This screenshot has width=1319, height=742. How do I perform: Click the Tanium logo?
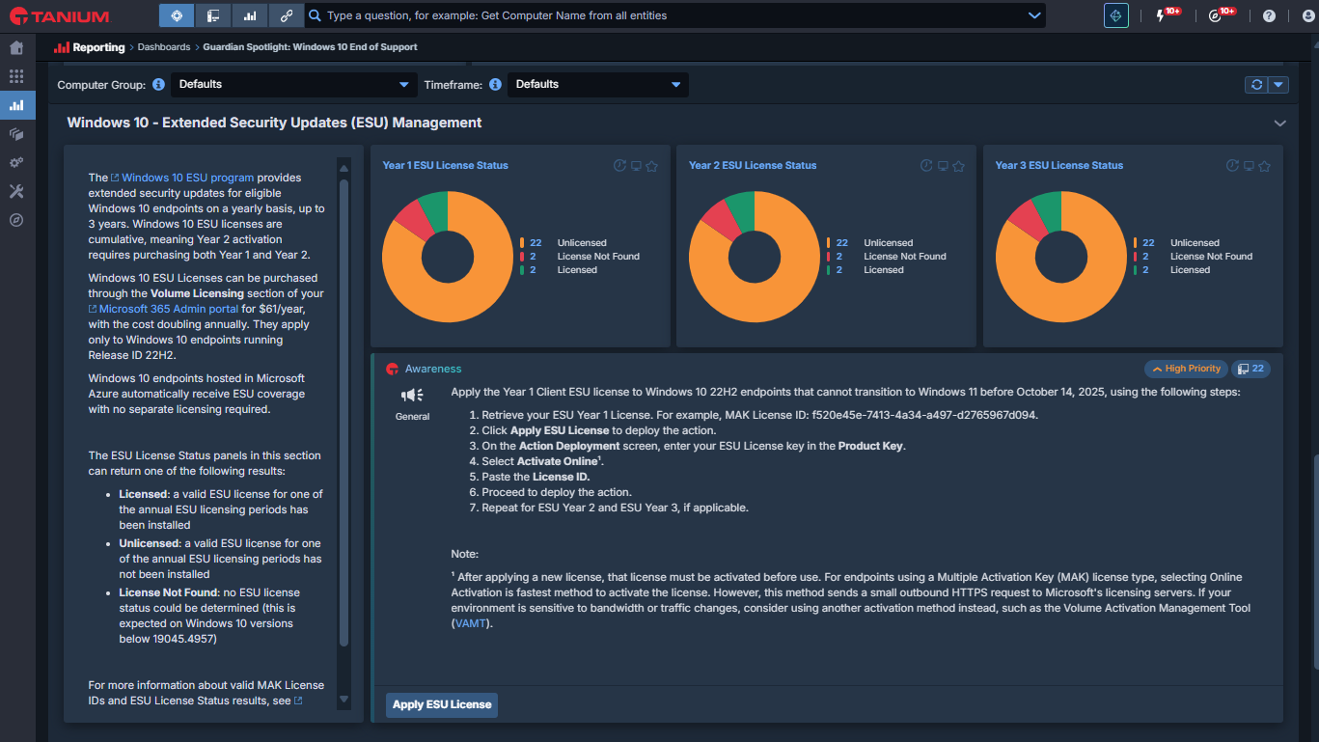tap(58, 16)
